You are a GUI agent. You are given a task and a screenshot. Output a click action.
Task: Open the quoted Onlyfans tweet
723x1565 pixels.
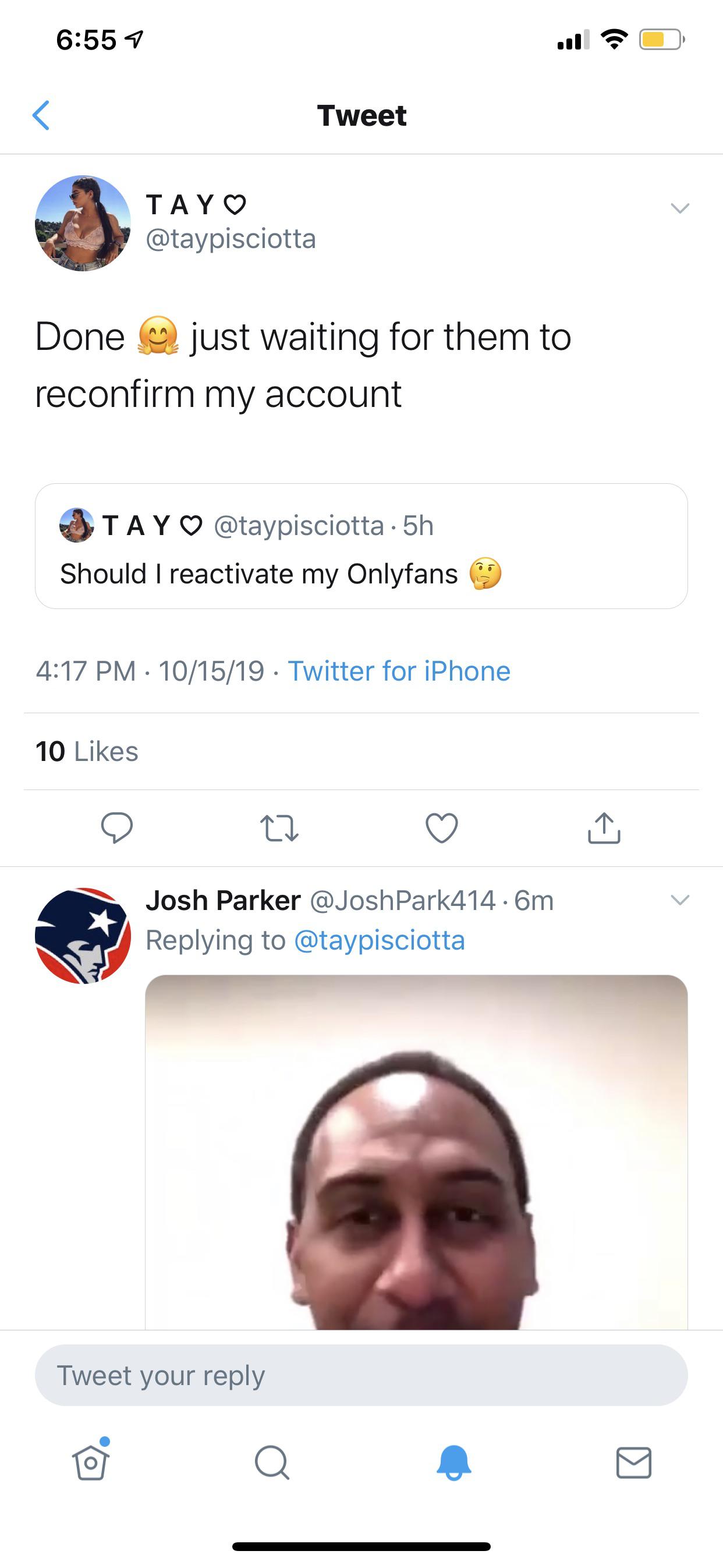pyautogui.click(x=361, y=547)
